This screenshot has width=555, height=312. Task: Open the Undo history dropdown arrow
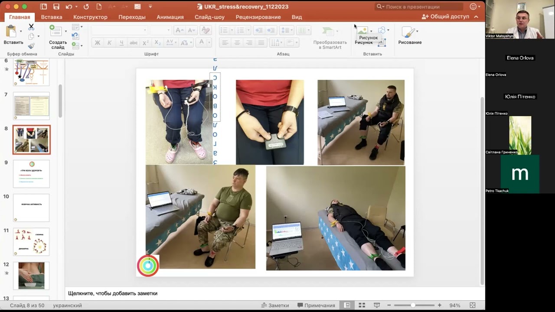point(75,6)
